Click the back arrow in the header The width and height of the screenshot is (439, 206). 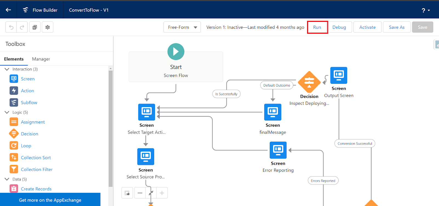(9, 10)
